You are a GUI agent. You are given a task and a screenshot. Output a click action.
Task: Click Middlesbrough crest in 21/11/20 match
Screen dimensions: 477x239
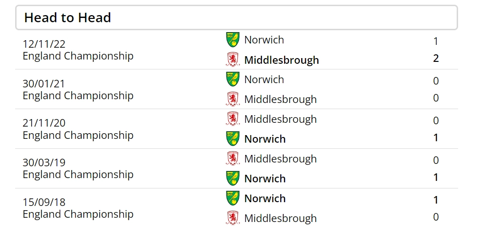point(233,119)
